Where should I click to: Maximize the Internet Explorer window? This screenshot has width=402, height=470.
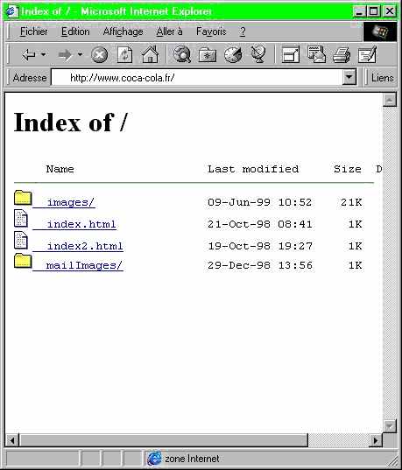click(374, 11)
